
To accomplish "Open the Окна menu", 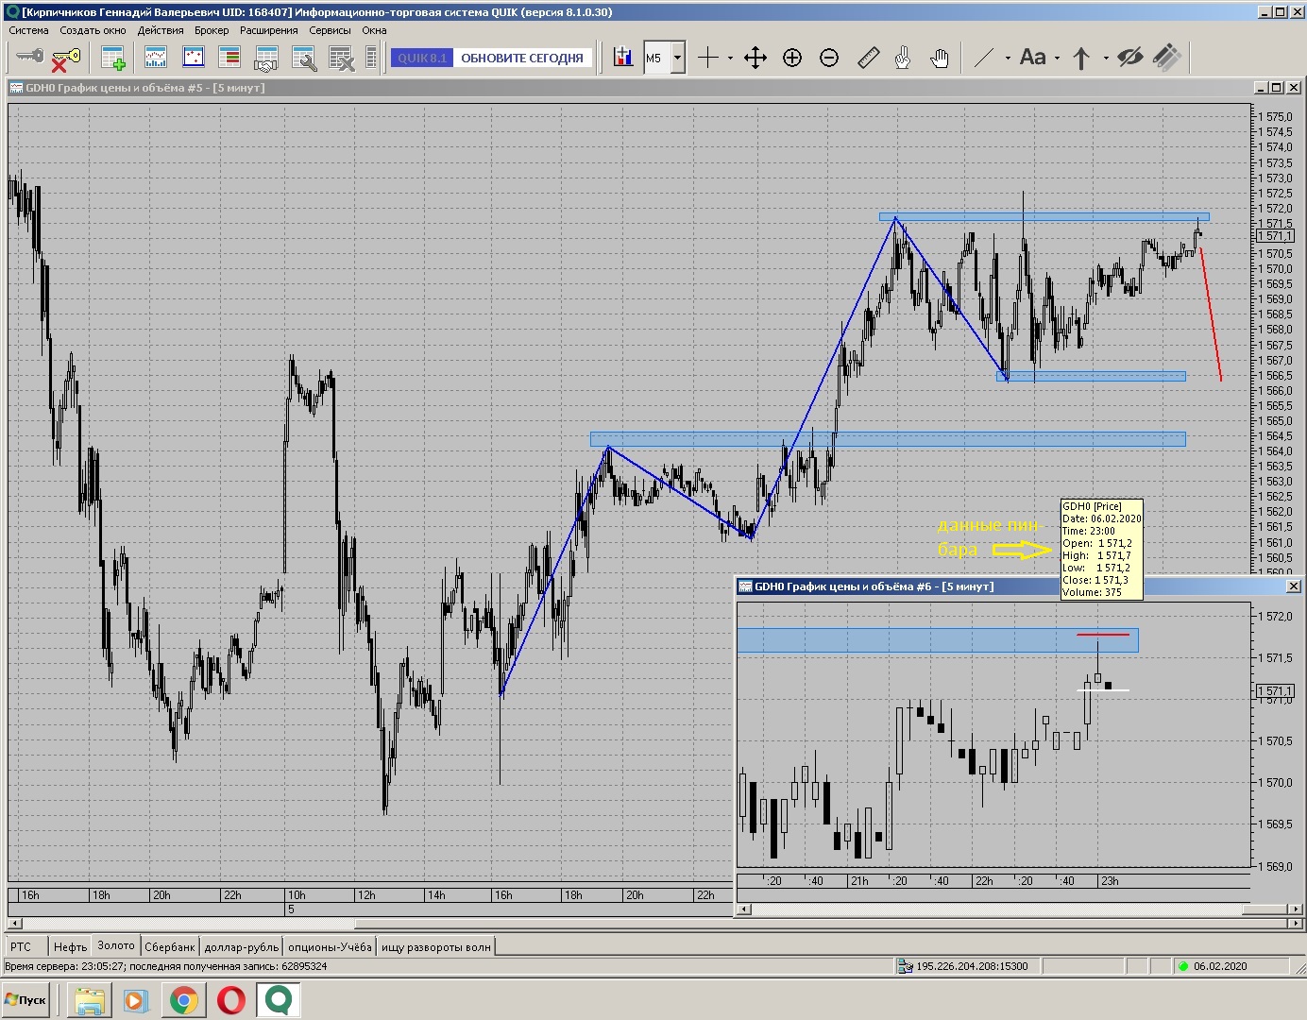I will [x=374, y=30].
